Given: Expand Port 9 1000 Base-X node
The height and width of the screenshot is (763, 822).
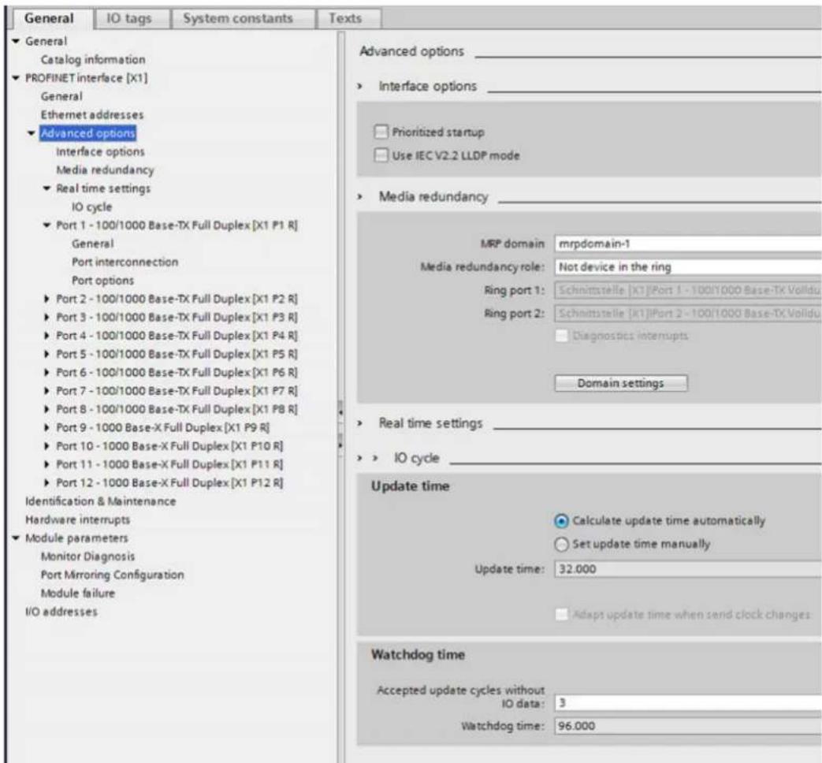Looking at the screenshot, I should click(x=47, y=427).
